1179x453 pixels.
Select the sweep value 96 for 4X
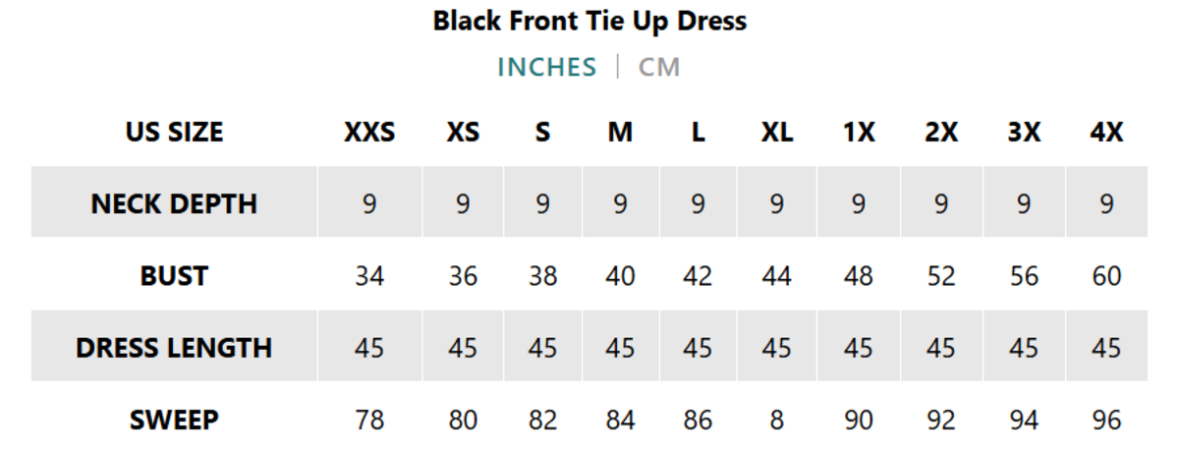[x=1106, y=421]
